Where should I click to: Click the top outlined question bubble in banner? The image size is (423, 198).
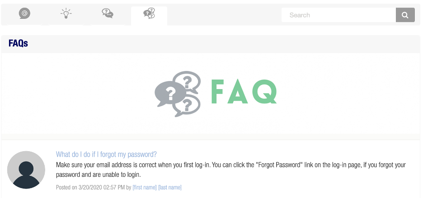[187, 81]
